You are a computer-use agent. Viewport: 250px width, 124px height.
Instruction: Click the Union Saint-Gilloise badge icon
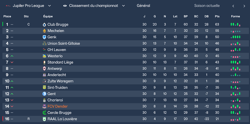click(x=44, y=44)
